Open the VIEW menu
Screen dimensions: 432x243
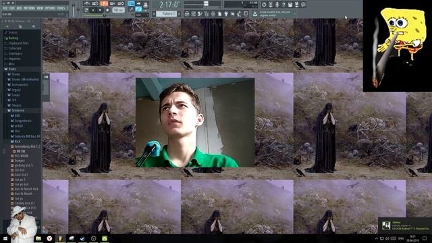(x=40, y=8)
